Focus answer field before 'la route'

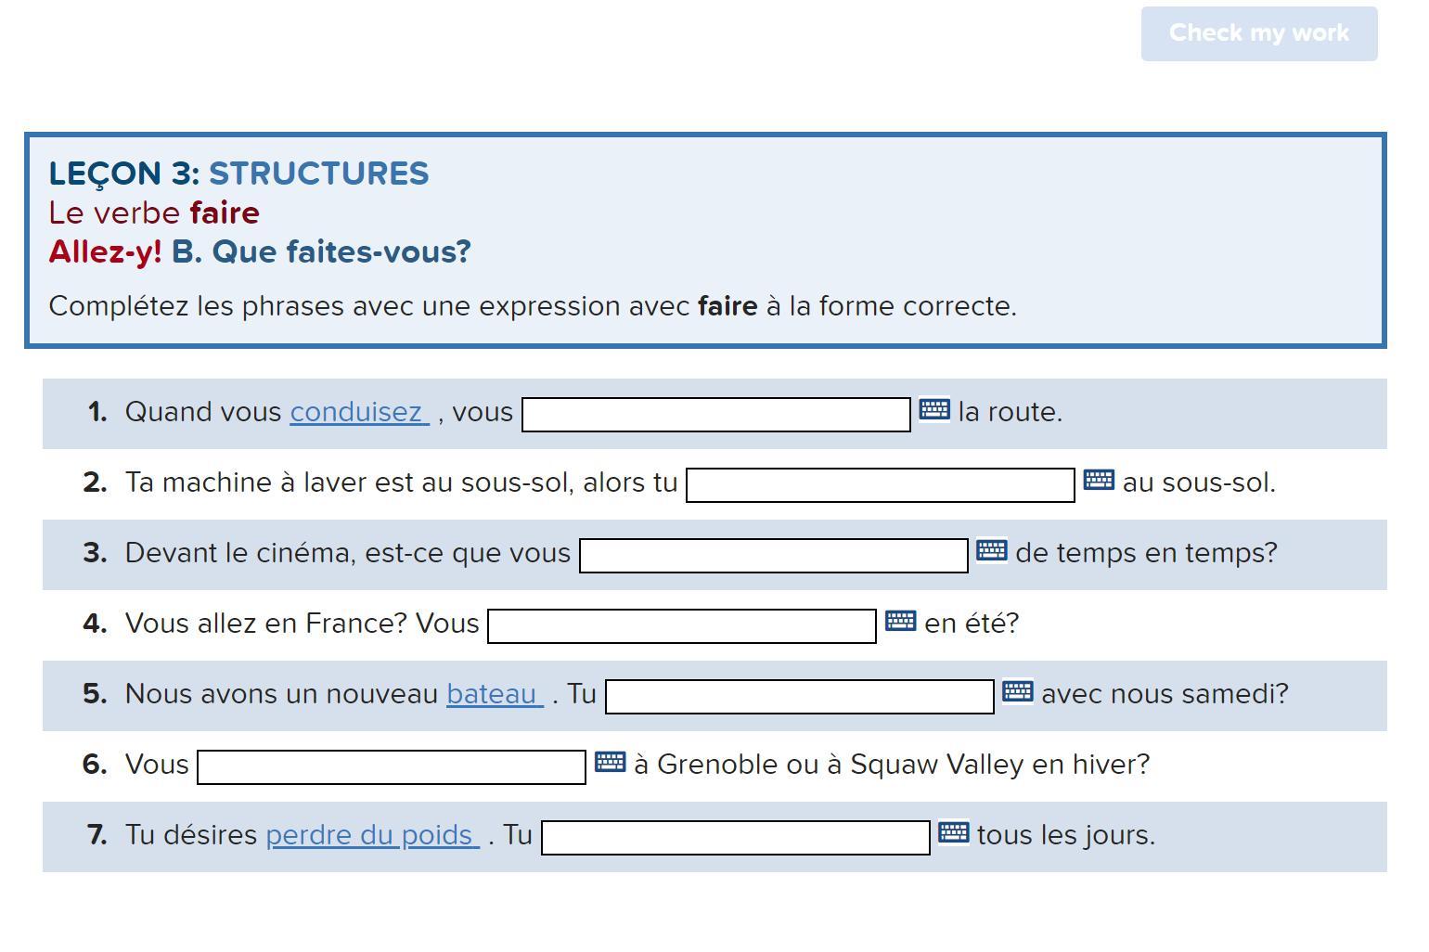715,415
